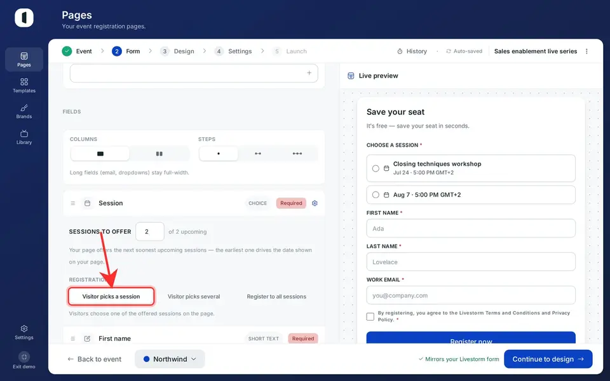610x381 pixels.
Task: Click the Sales enablement live series title
Action: coord(535,51)
